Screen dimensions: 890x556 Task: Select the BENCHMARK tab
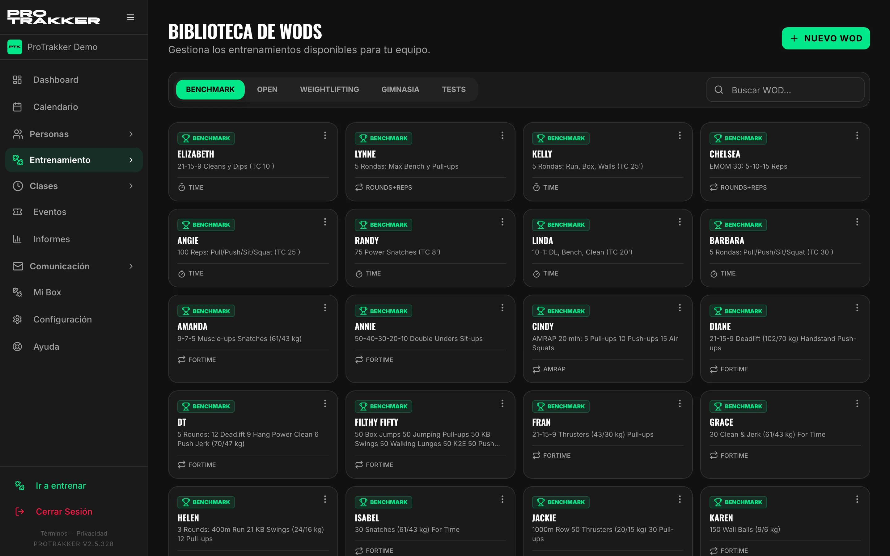point(210,89)
